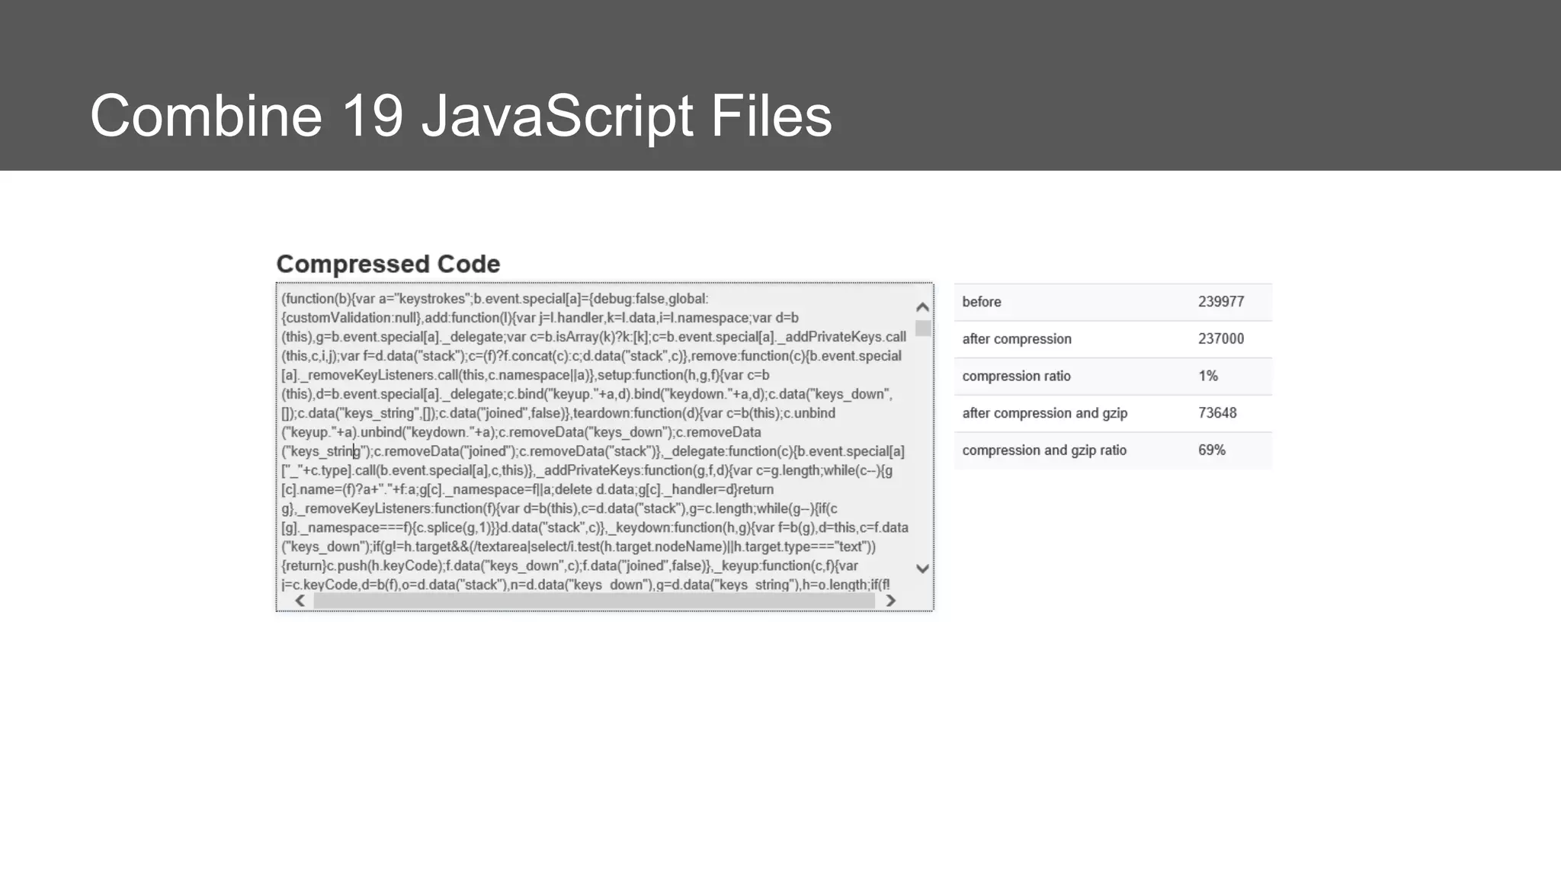Click the first code line starting '(function(b){var'
The height and width of the screenshot is (878, 1561).
(x=495, y=299)
